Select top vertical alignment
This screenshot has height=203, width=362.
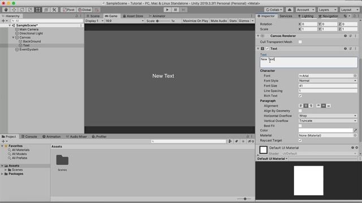[x=318, y=106]
